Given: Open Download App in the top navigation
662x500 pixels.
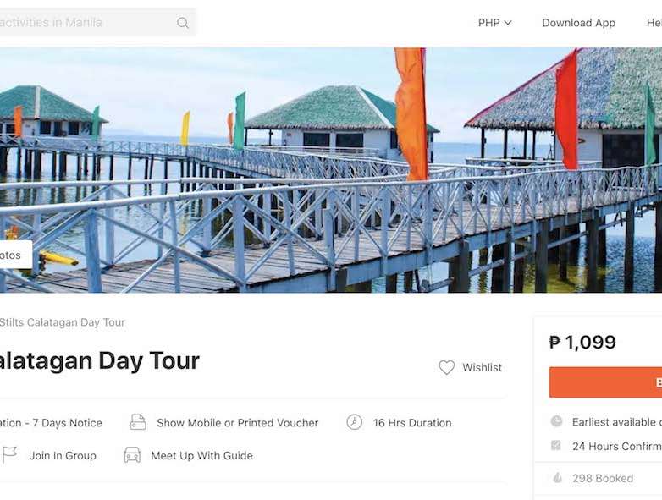Looking at the screenshot, I should coord(578,23).
